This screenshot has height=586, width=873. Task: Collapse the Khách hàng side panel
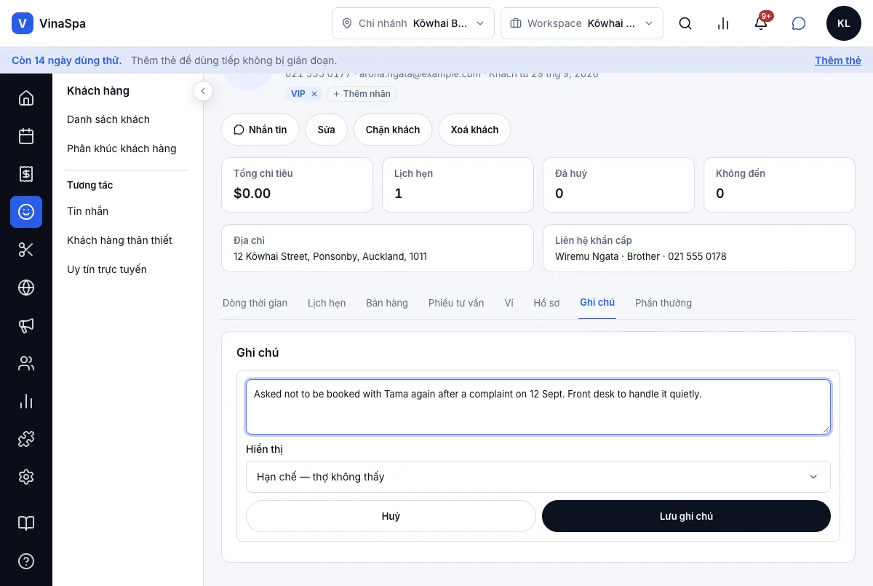tap(202, 91)
